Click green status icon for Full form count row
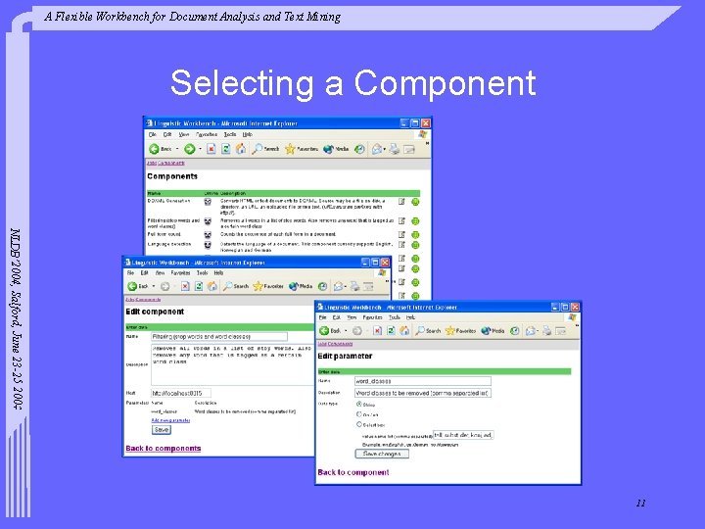The image size is (705, 529). pyautogui.click(x=415, y=235)
